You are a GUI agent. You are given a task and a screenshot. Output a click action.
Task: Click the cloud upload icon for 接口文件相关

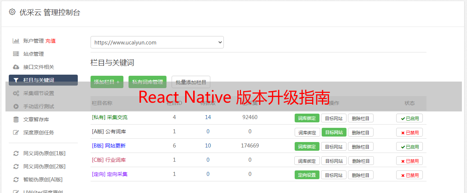[x=16, y=67]
